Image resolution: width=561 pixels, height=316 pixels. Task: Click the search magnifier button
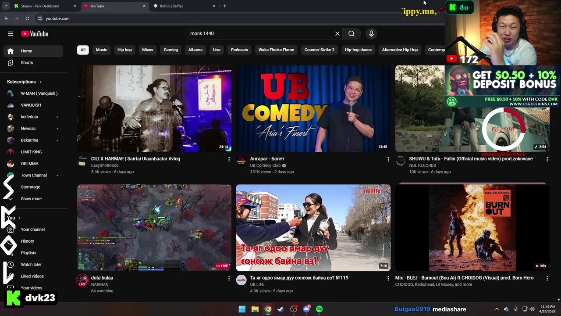tap(352, 33)
